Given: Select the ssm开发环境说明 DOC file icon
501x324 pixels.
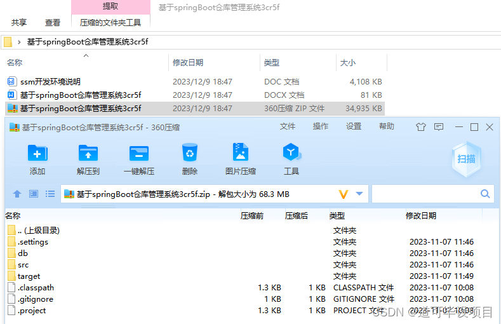Looking at the screenshot, I should point(11,81).
